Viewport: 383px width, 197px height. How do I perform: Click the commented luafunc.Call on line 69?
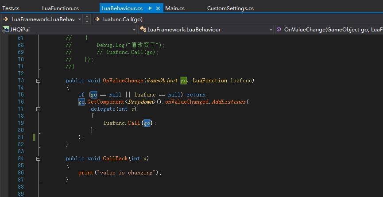pos(132,52)
